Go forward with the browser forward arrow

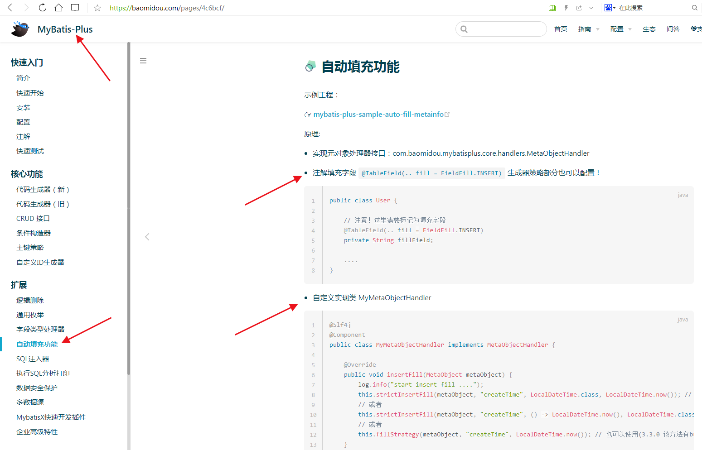tap(26, 8)
